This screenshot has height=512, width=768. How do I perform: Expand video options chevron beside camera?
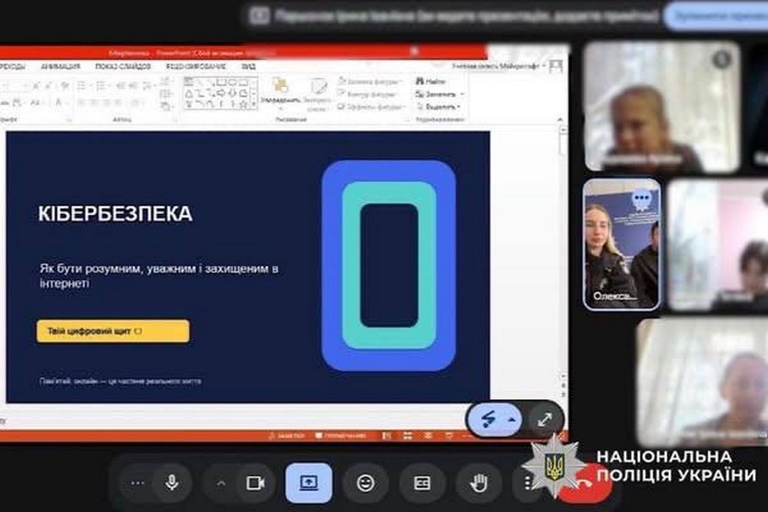[x=221, y=484]
